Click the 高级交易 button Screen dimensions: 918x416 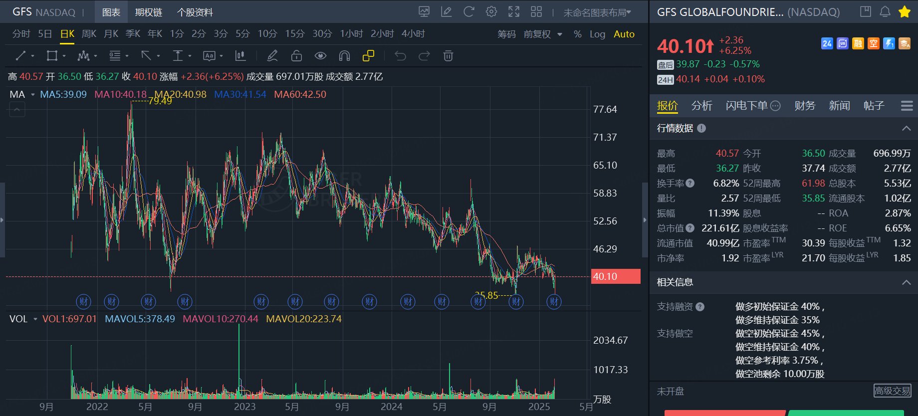[892, 391]
